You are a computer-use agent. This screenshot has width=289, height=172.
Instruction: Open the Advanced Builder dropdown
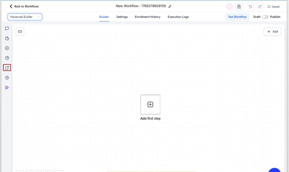point(25,17)
